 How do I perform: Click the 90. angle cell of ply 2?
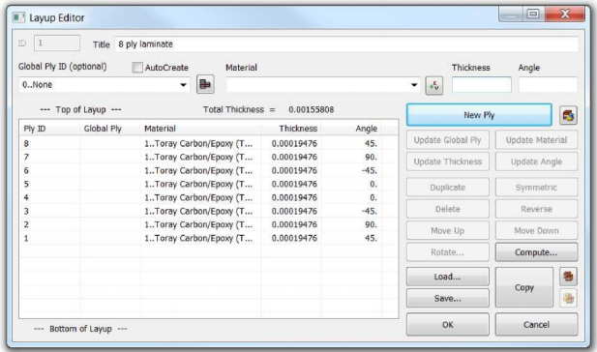tap(350, 224)
